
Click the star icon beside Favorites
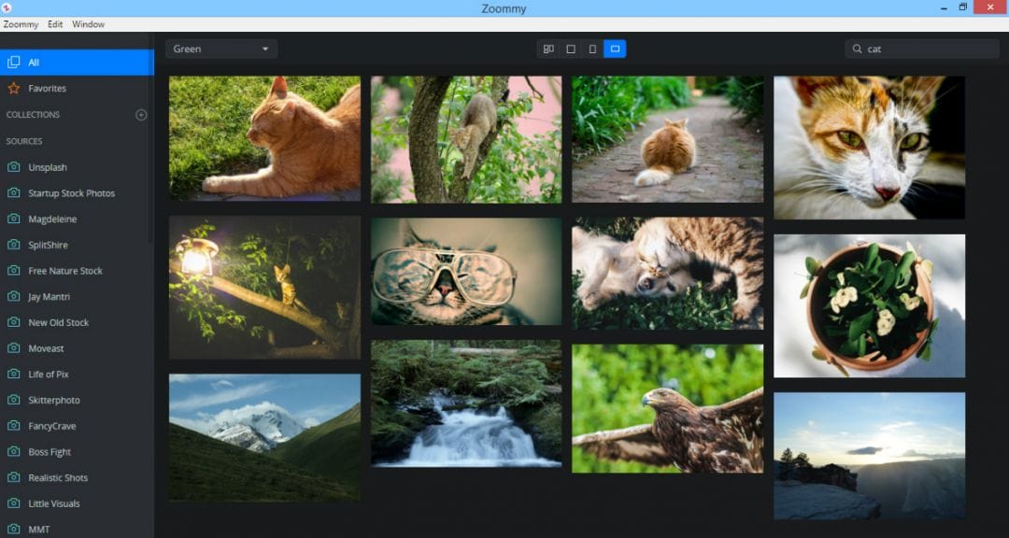[x=13, y=88]
